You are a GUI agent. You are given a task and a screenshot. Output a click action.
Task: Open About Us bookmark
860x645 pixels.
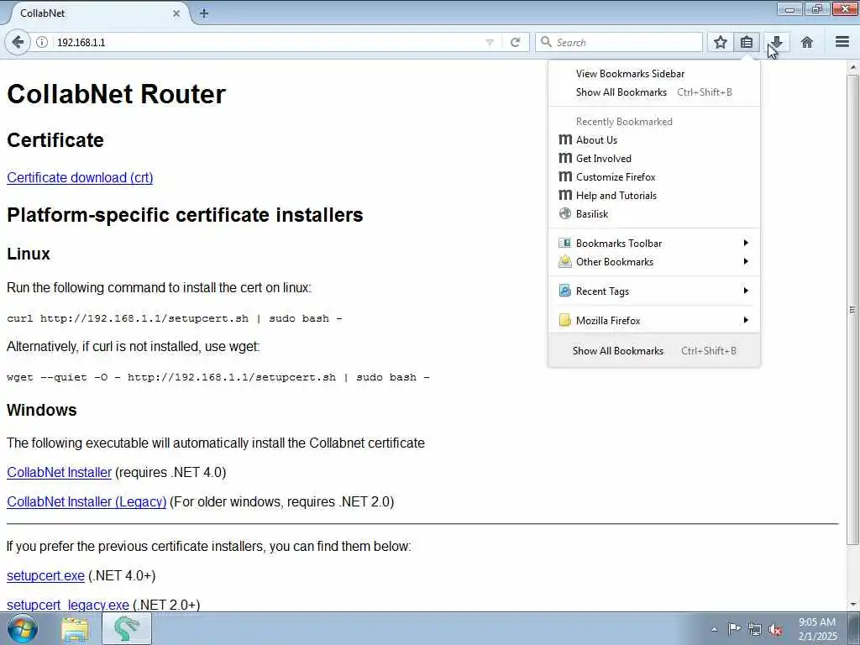(x=653, y=140)
